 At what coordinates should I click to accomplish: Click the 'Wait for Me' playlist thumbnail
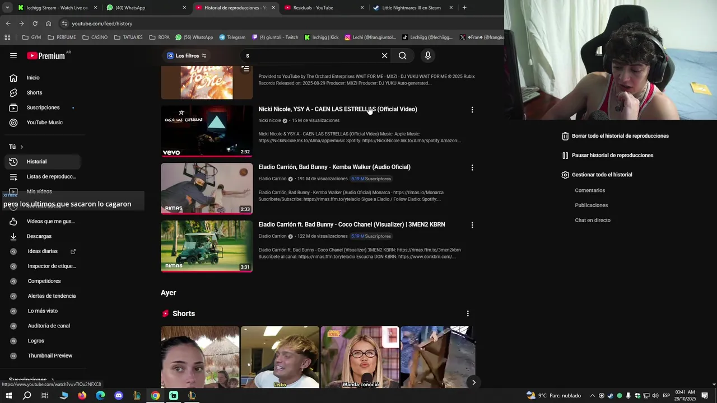[x=207, y=82]
